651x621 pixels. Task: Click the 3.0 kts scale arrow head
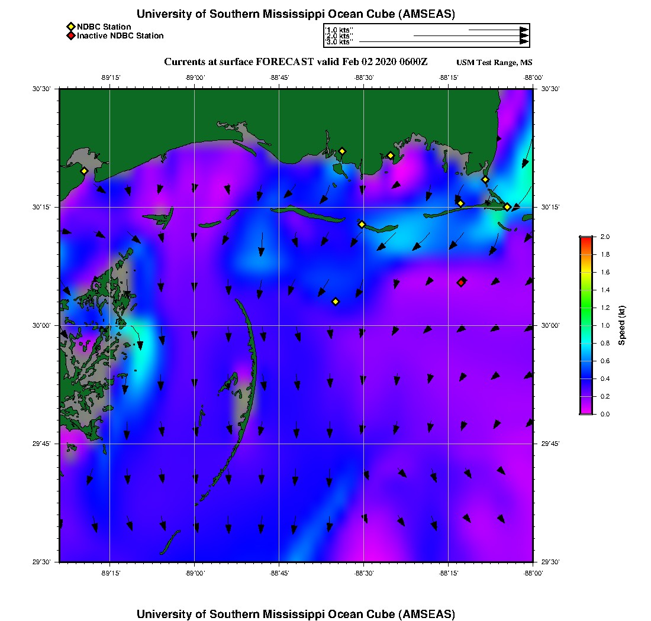[524, 42]
